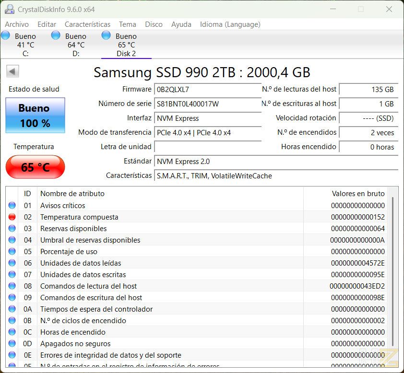Open the Archivo menu

[x=17, y=24]
